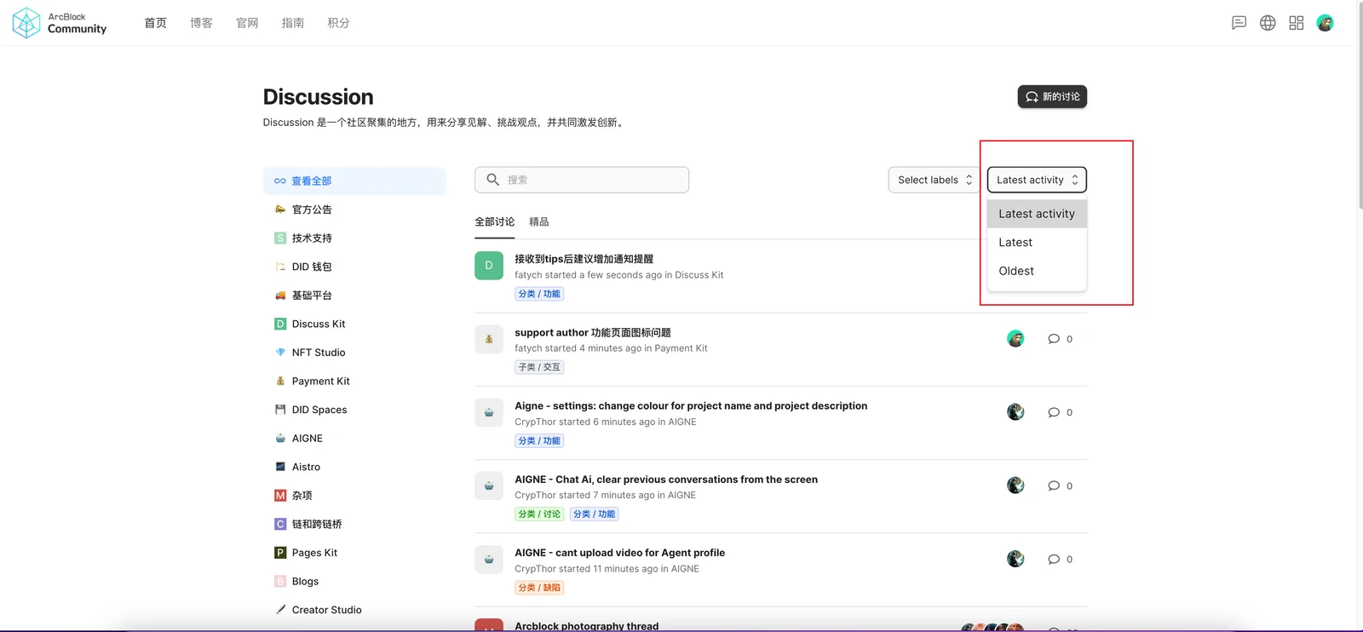Click comment icon on cant upload video post
Screen dimensions: 1363x632
1054,560
